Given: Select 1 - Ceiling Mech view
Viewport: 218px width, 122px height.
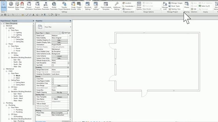Looking at the screenshot, I should (x=19, y=82).
